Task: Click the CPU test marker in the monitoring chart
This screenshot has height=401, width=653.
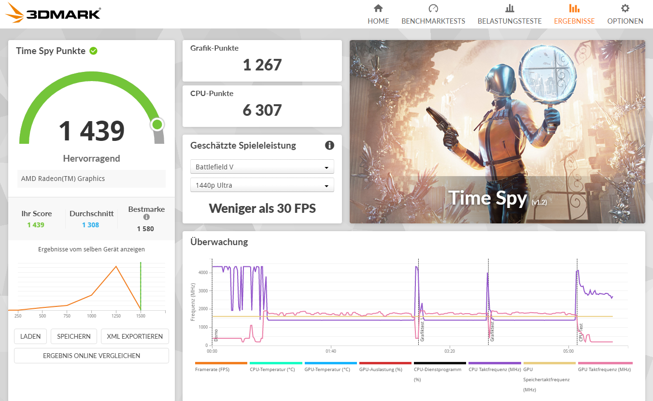Action: click(581, 332)
